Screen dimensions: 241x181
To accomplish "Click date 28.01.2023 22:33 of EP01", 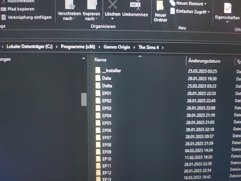I will pyautogui.click(x=201, y=93).
